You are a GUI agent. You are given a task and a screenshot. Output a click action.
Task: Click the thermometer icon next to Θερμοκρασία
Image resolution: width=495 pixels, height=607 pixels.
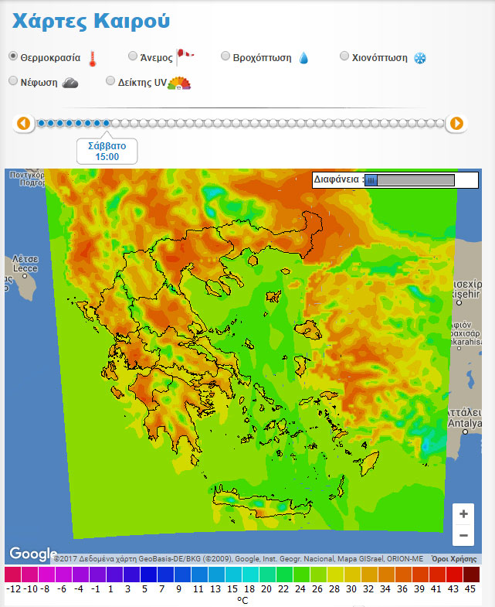pyautogui.click(x=93, y=59)
